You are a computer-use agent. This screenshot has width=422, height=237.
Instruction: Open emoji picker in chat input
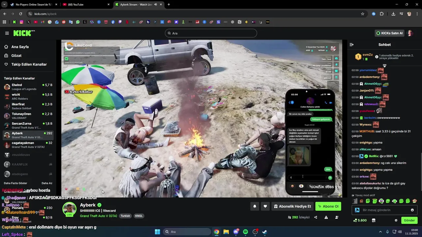click(x=412, y=210)
